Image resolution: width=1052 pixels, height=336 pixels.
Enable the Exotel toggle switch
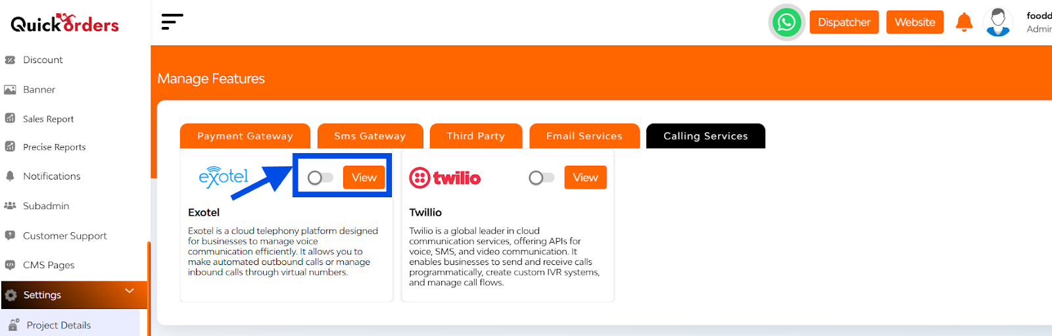(320, 178)
